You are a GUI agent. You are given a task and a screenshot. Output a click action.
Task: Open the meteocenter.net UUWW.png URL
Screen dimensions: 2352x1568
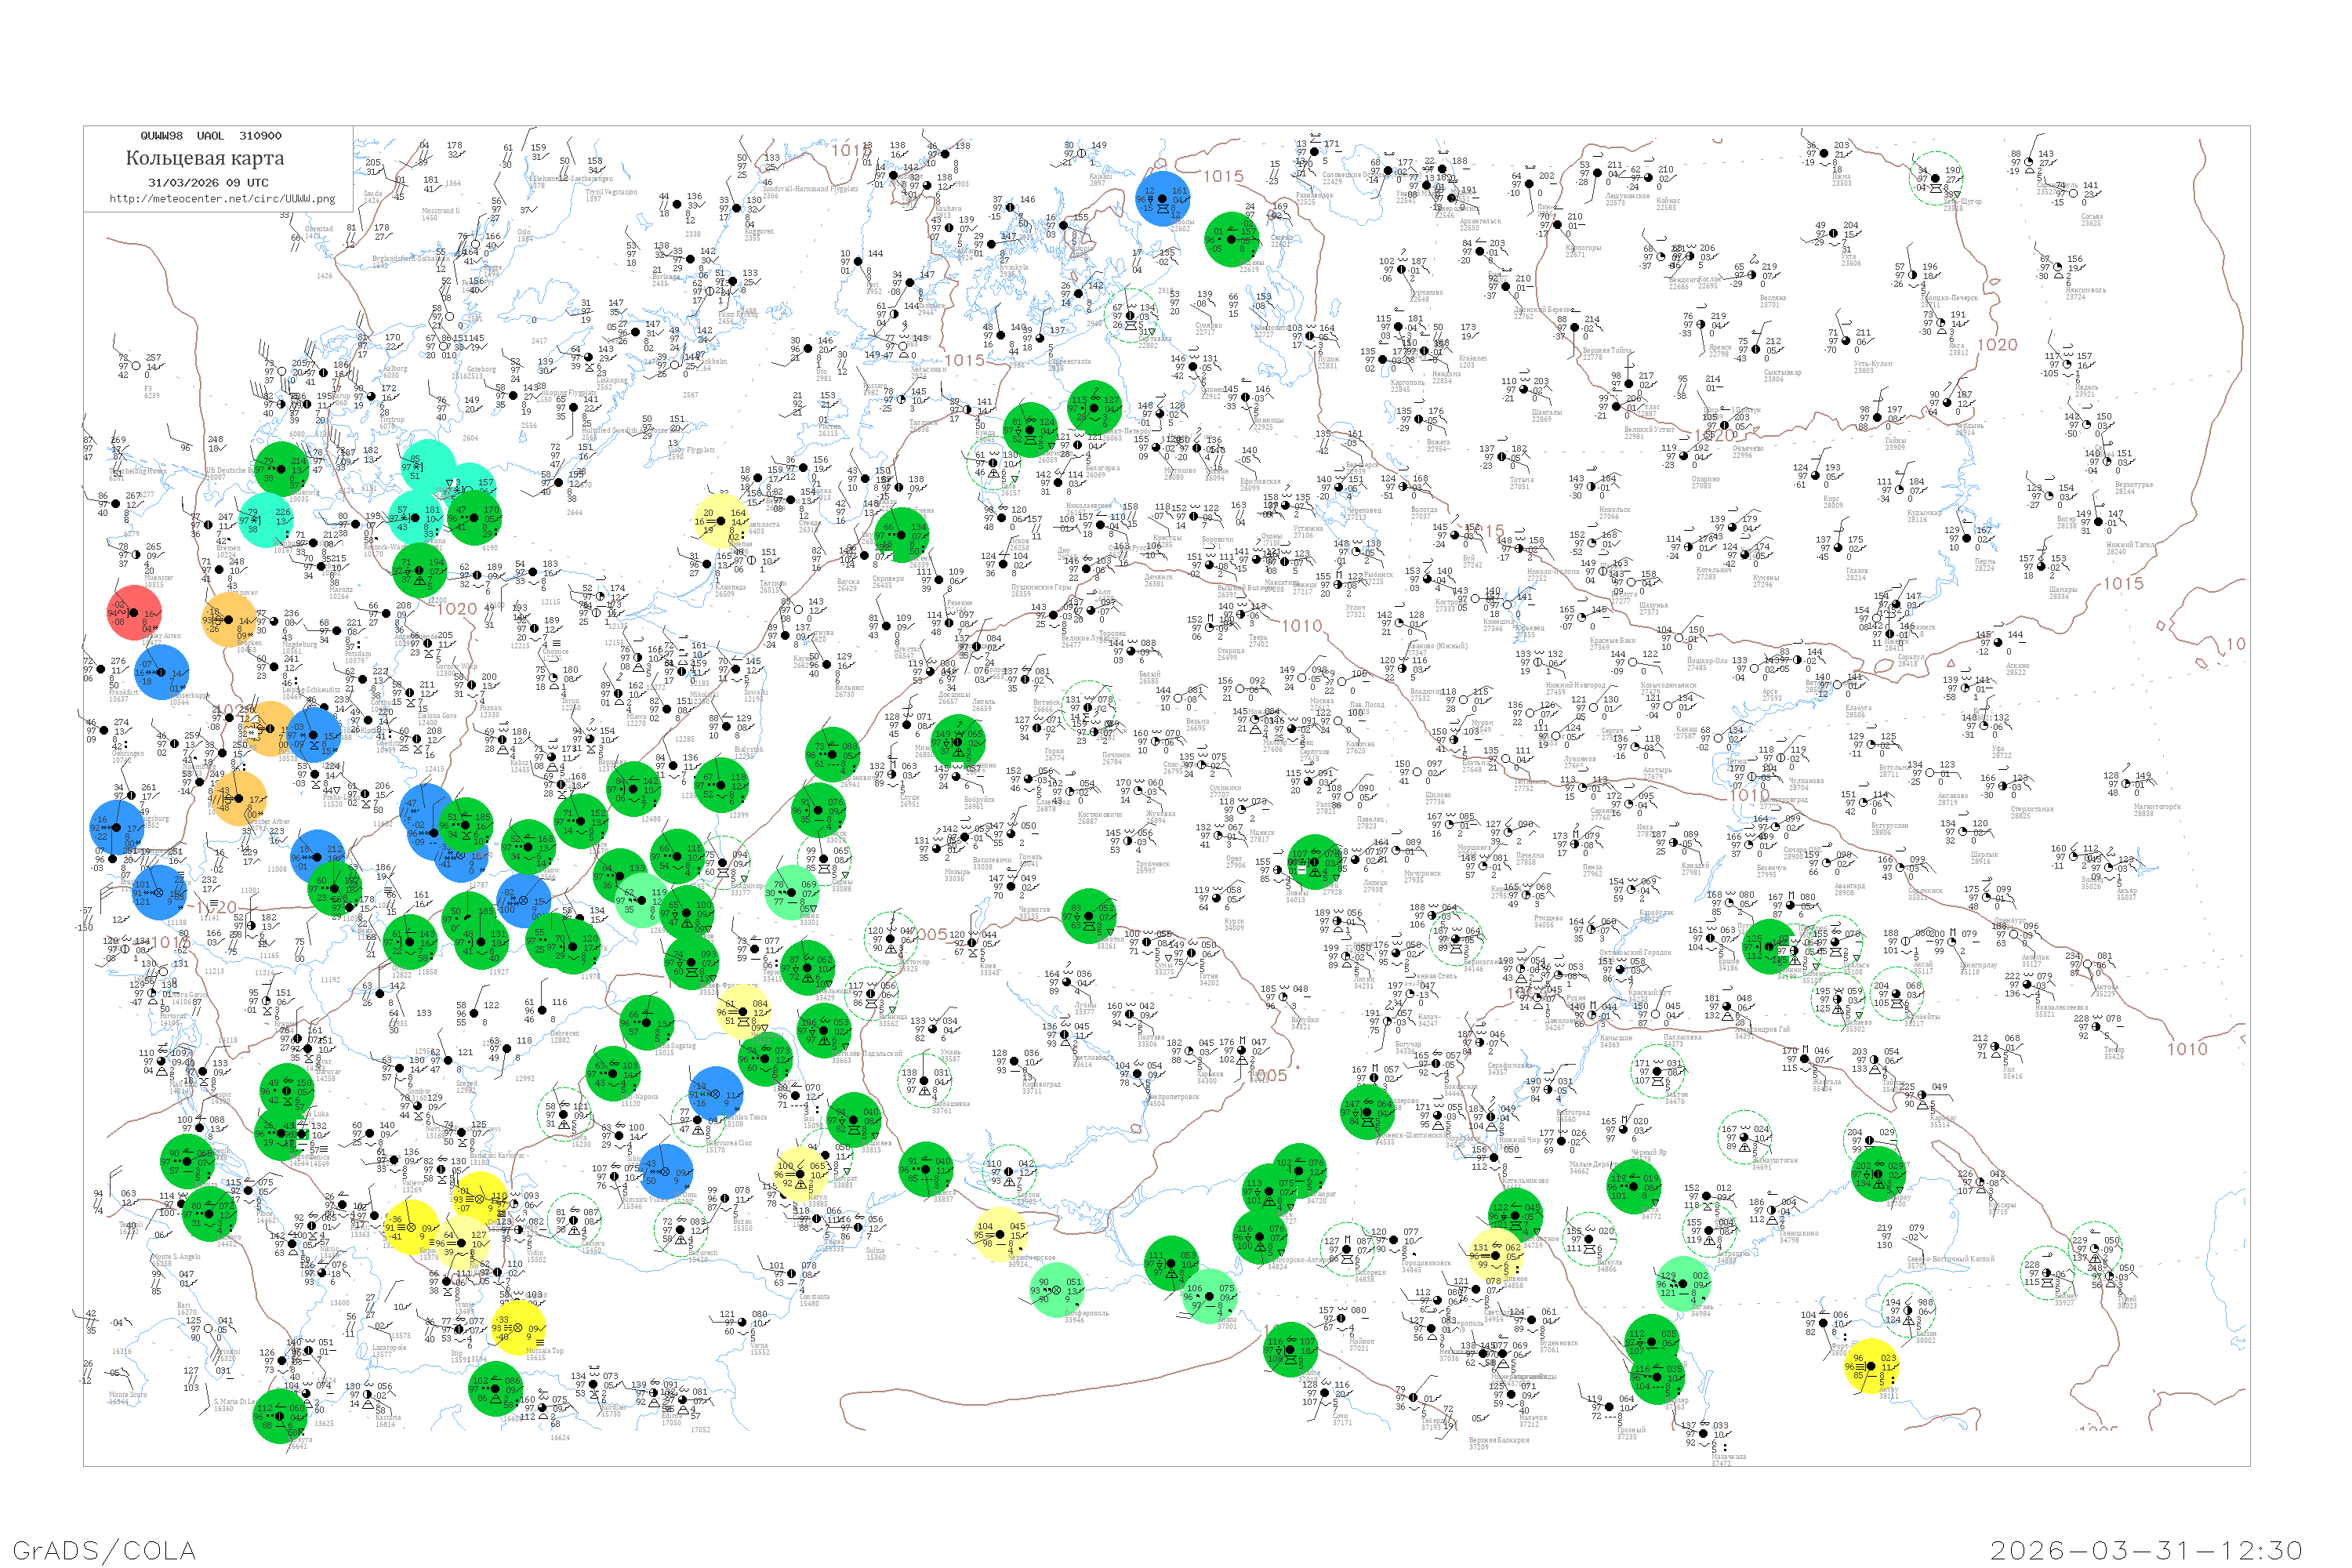(x=221, y=199)
